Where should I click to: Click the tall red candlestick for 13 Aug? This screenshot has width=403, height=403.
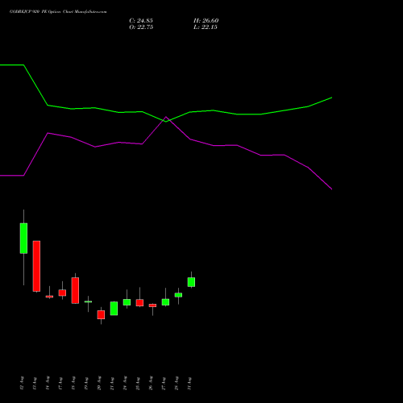click(36, 266)
